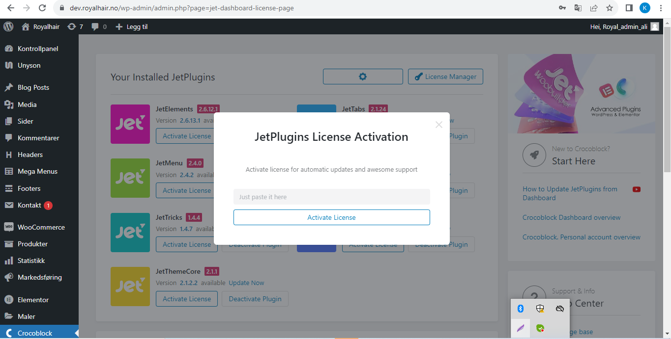
Task: Open How to Update JetPlugins link
Action: click(570, 193)
